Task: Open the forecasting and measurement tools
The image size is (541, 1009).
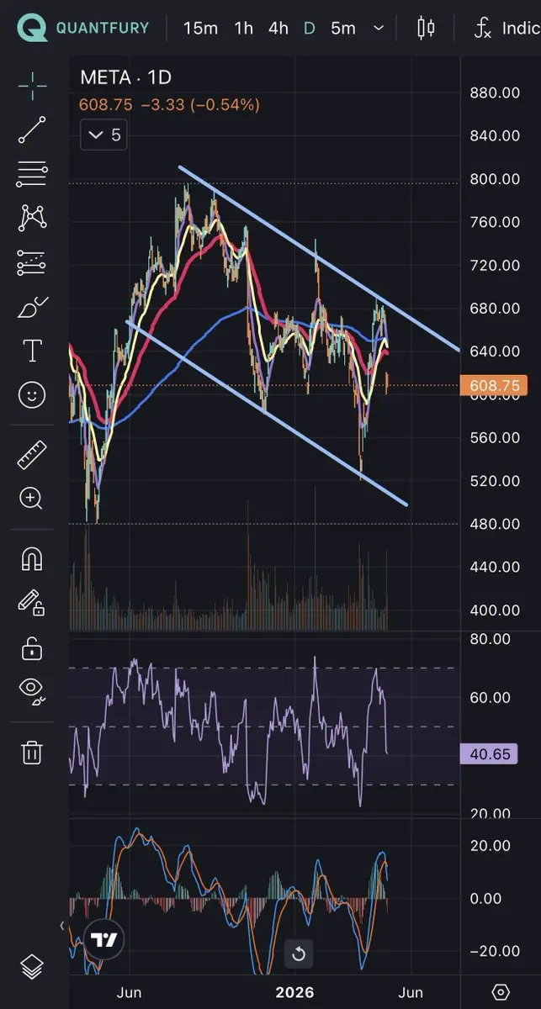Action: (x=32, y=262)
